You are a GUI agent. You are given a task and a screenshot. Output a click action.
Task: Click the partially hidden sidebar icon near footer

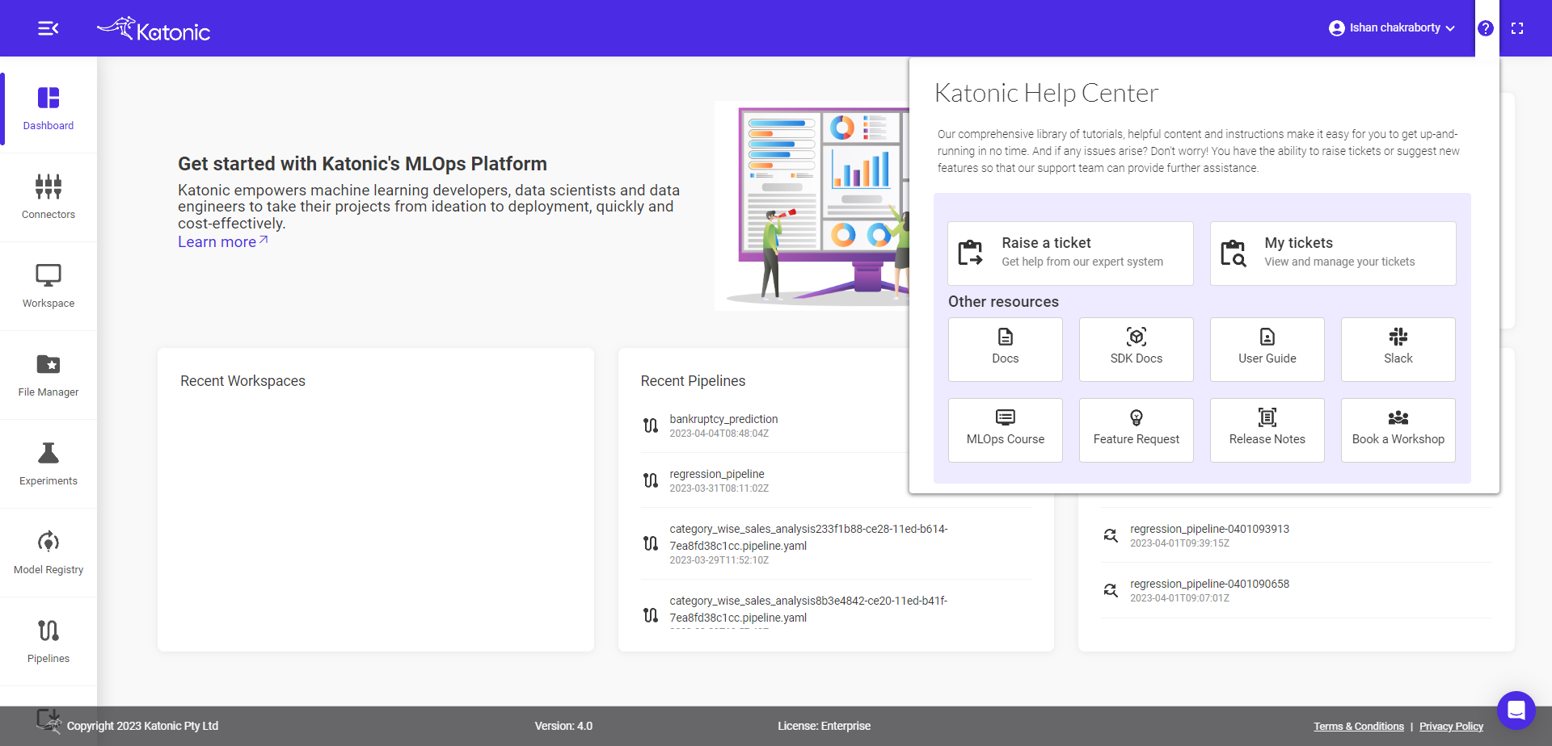click(x=48, y=719)
